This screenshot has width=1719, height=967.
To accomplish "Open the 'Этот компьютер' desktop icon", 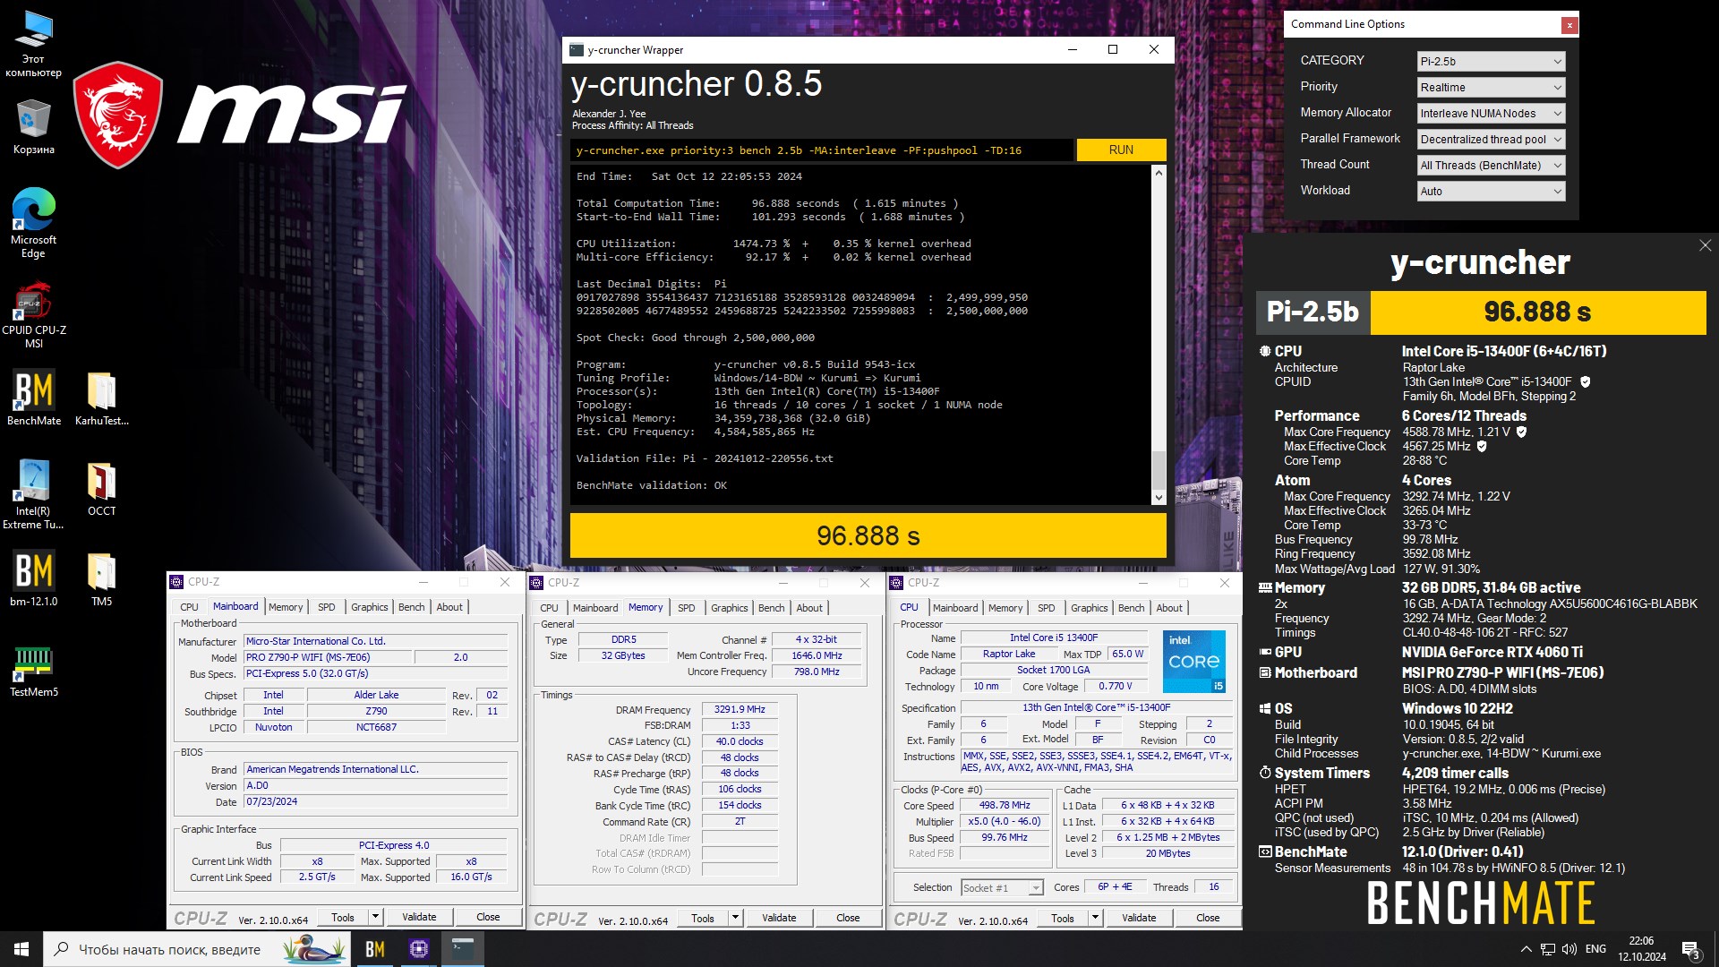I will click(33, 43).
